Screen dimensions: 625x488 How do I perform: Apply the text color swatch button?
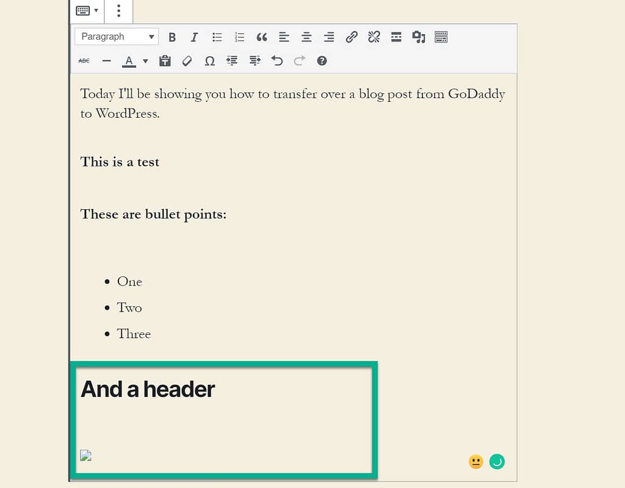[129, 61]
